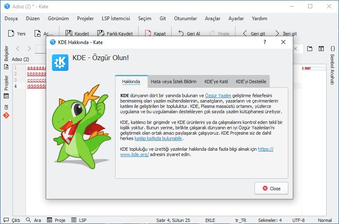Click the Geri Al undo icon
This screenshot has width=339, height=224.
181,33
